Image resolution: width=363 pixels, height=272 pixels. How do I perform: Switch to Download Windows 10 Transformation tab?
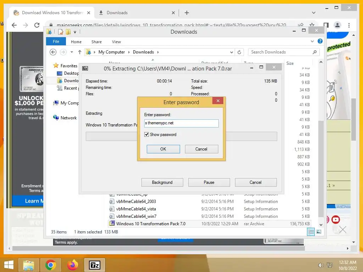pyautogui.click(x=52, y=13)
